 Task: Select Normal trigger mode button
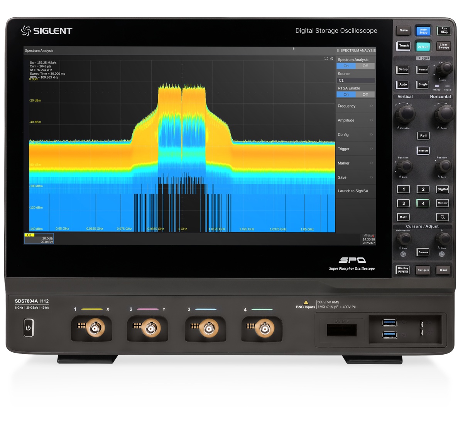(423, 70)
